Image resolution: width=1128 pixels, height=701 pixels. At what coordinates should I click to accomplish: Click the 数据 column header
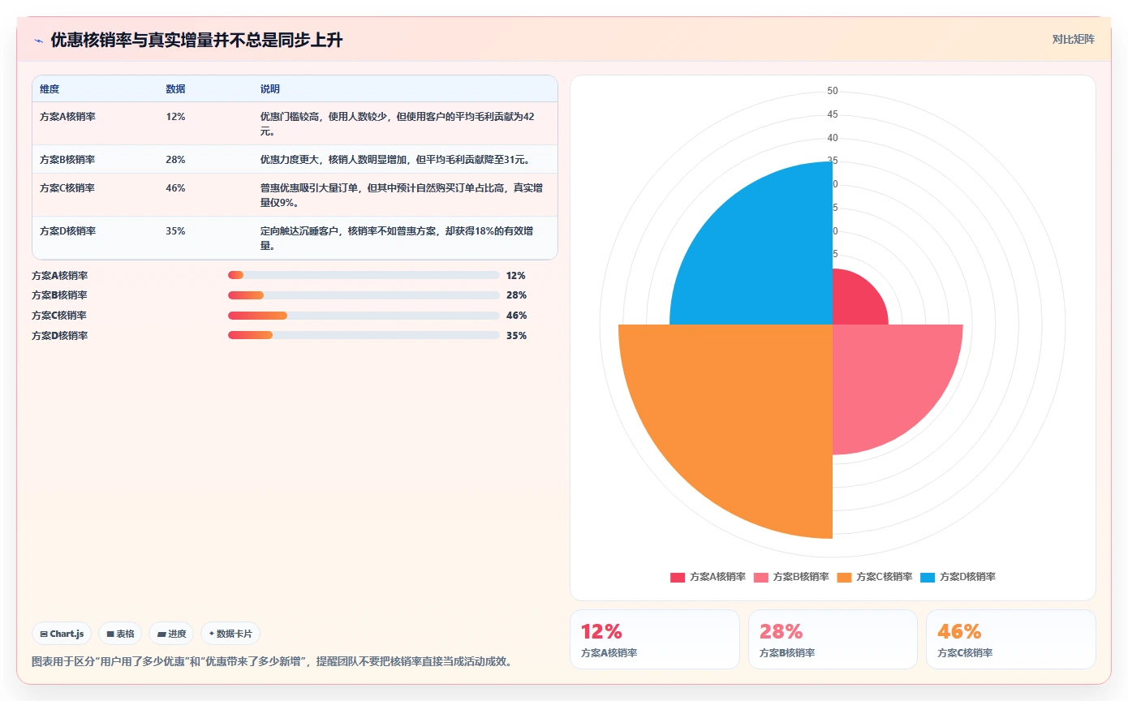coord(175,89)
